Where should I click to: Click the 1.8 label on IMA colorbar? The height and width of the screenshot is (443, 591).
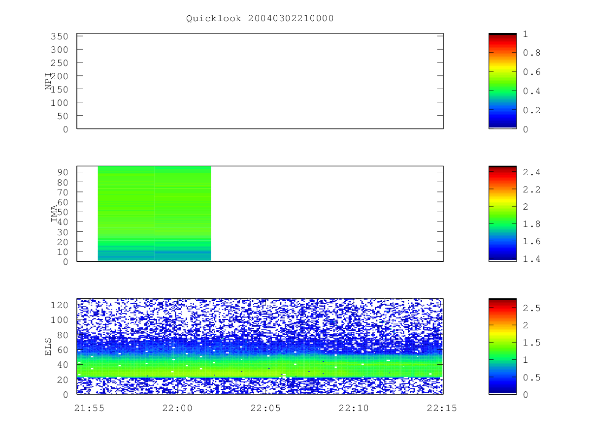[531, 224]
